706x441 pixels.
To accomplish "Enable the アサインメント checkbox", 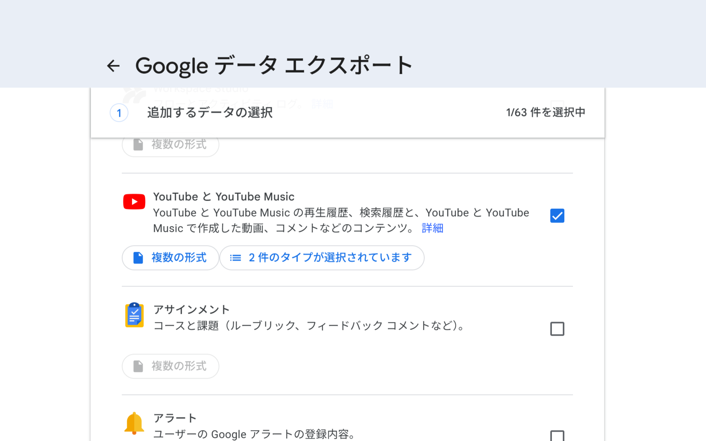I will pyautogui.click(x=557, y=329).
